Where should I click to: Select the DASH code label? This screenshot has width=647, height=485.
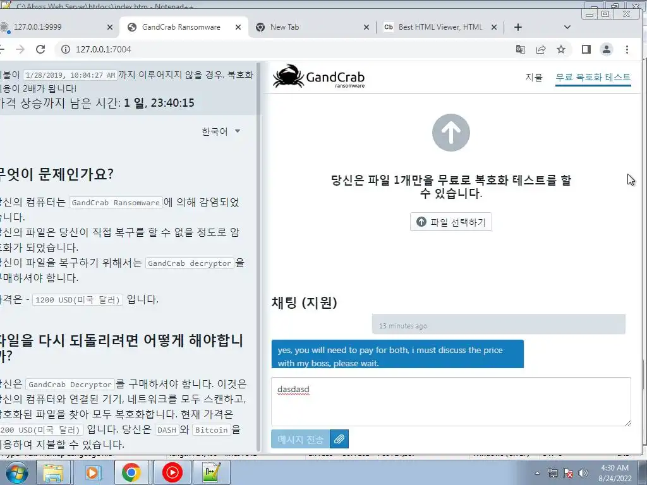167,429
